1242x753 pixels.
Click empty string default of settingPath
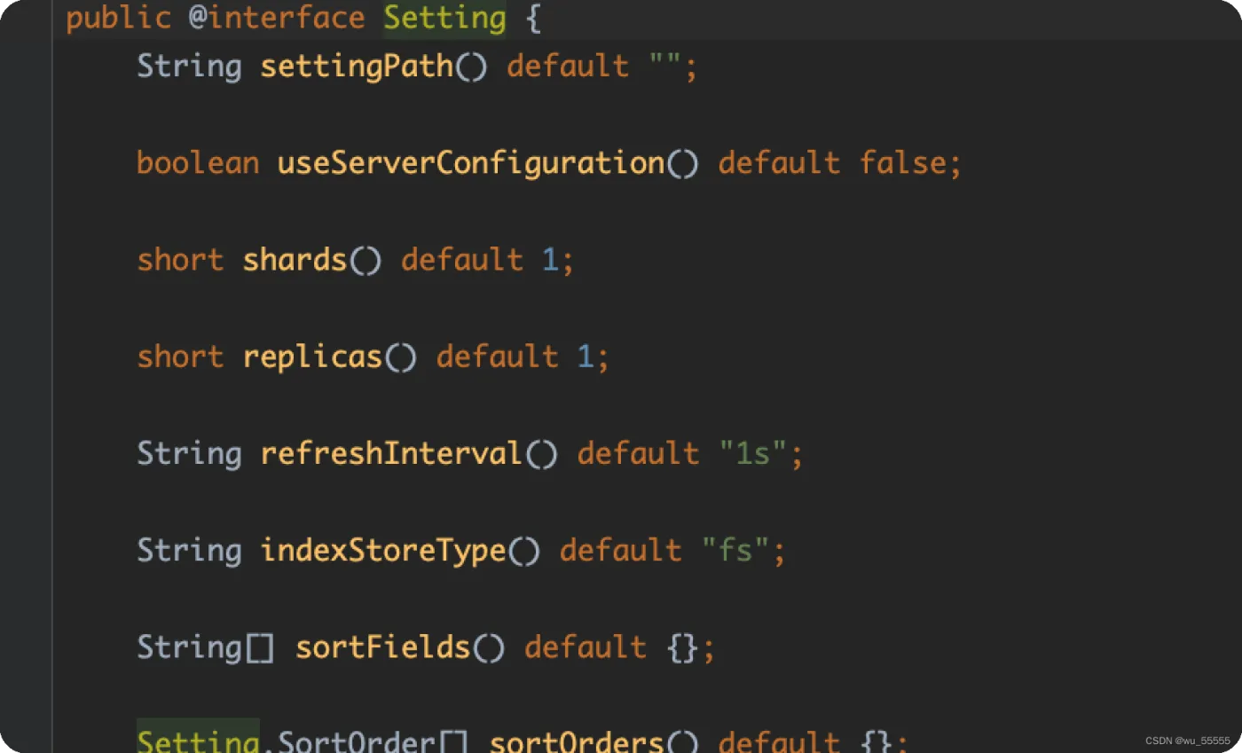(664, 67)
